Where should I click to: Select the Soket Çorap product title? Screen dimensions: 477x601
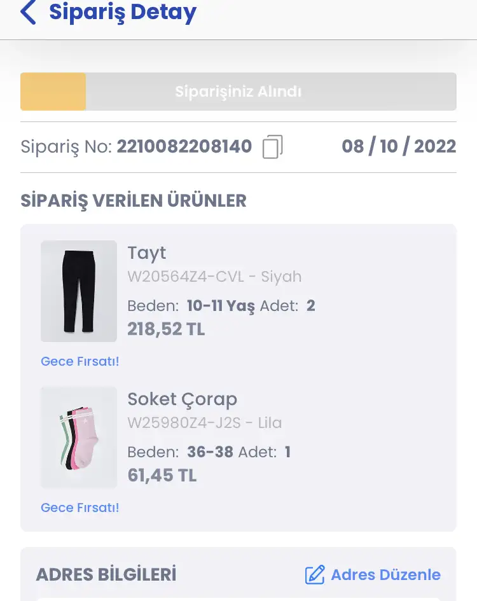182,399
